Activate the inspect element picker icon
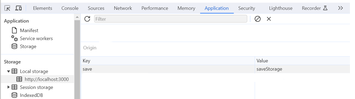This screenshot has width=355, height=99. 7,8
